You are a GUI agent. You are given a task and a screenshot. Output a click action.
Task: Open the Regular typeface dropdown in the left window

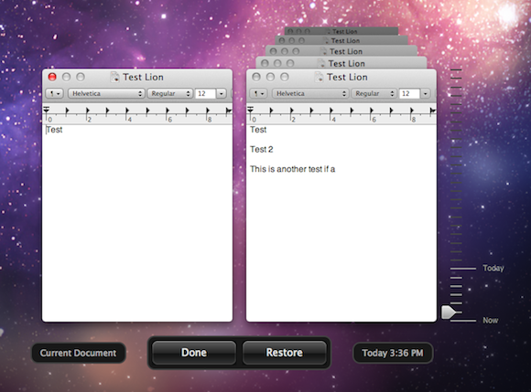point(170,93)
